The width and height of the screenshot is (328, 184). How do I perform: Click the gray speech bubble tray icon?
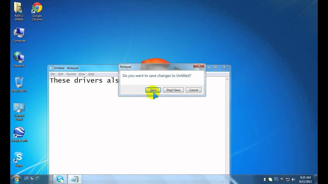click(x=282, y=179)
